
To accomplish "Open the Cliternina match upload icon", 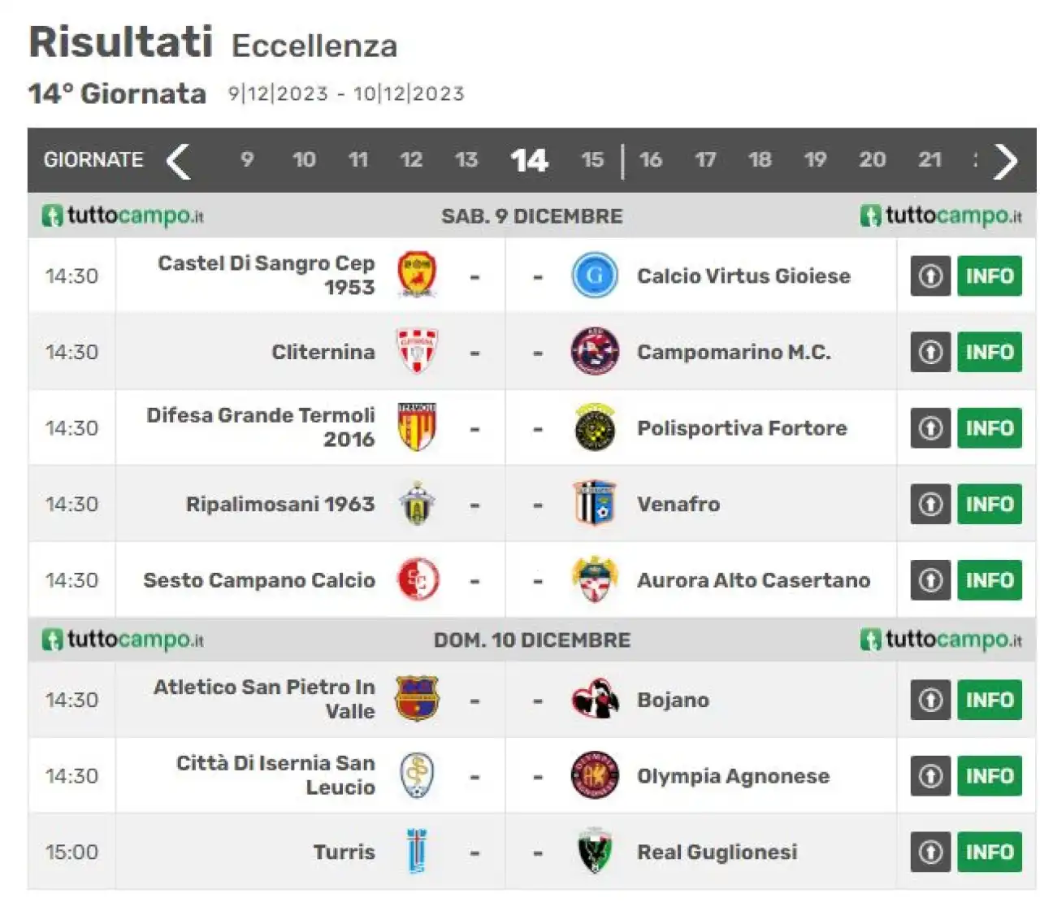I will click(930, 352).
